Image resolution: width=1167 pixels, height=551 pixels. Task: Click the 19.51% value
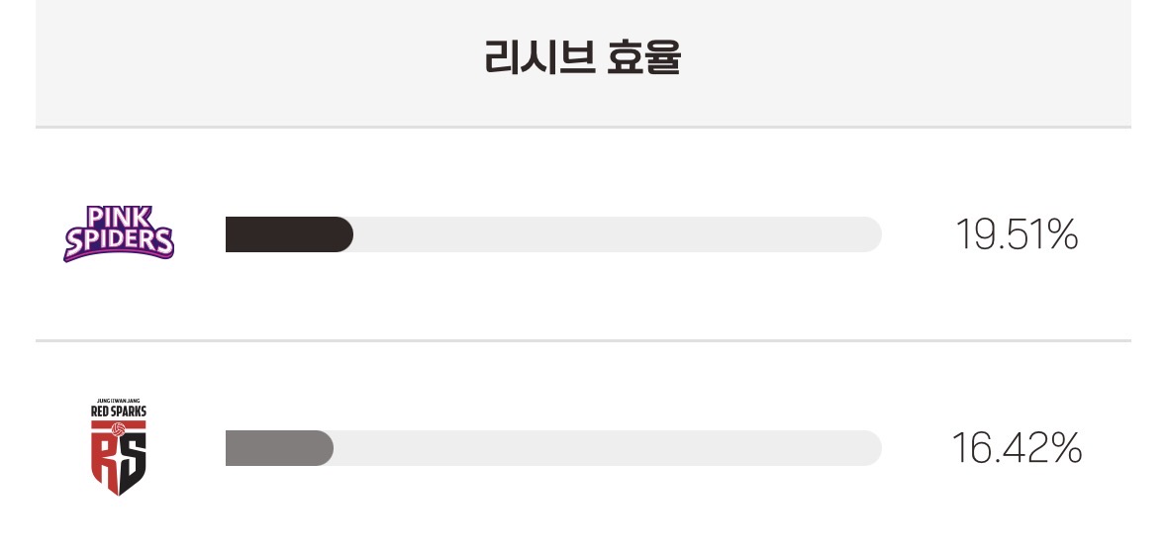point(1016,235)
